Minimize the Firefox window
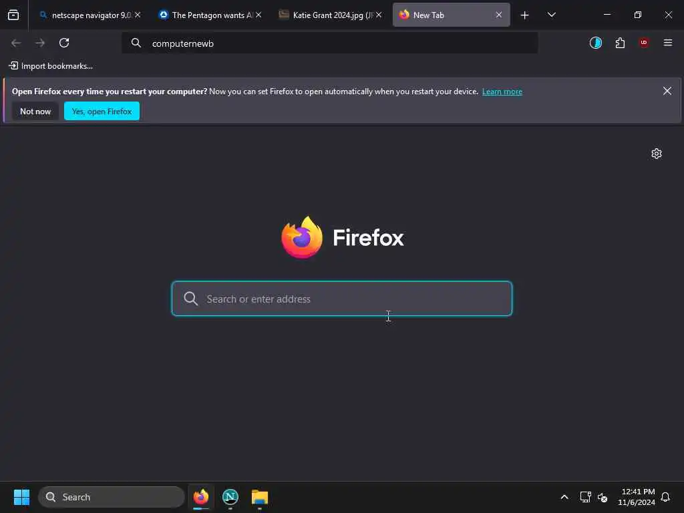684x513 pixels. pyautogui.click(x=607, y=15)
